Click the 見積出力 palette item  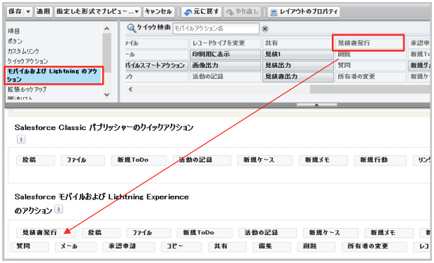[297, 66]
